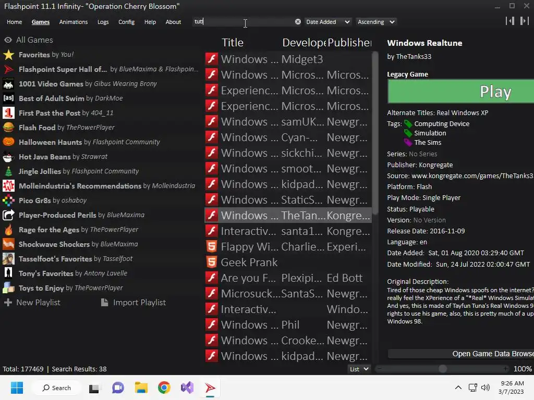
Task: Collapse the right sidebar with top-right icon
Action: coord(525,21)
